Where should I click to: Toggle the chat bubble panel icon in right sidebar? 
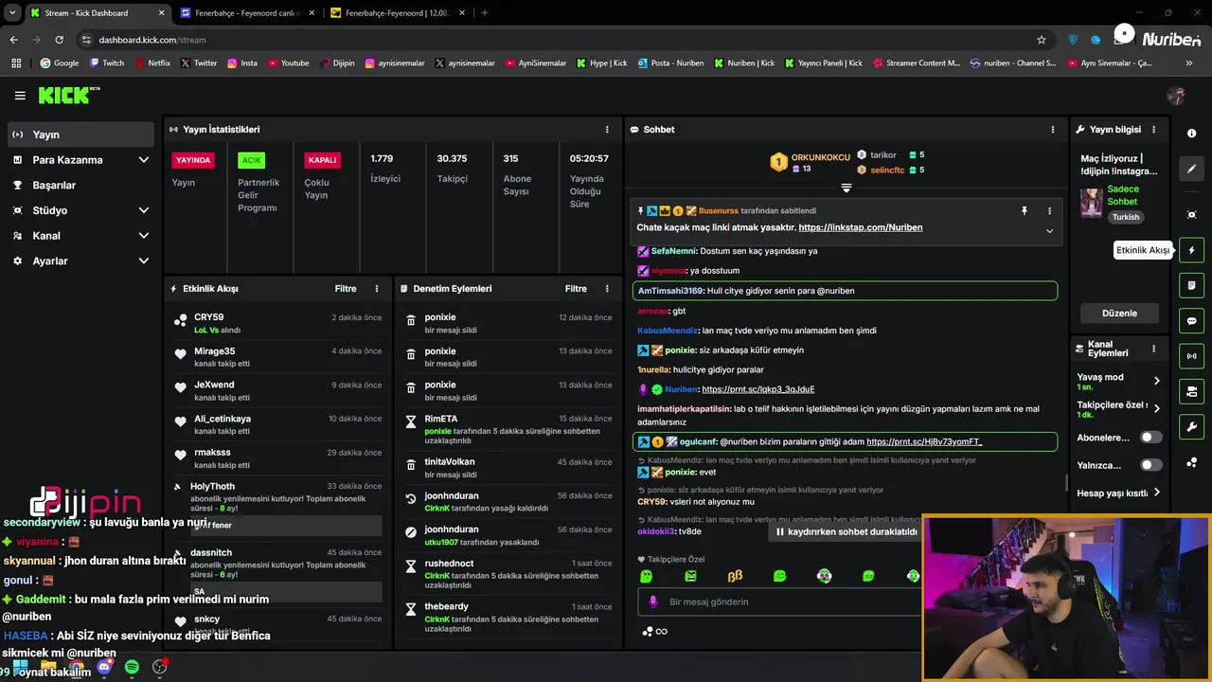[x=1191, y=321]
